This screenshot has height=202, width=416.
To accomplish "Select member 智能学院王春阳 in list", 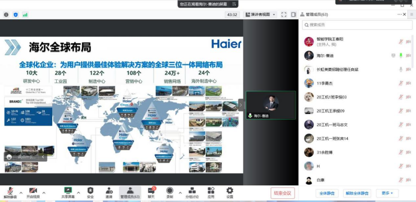I will pos(357,42).
